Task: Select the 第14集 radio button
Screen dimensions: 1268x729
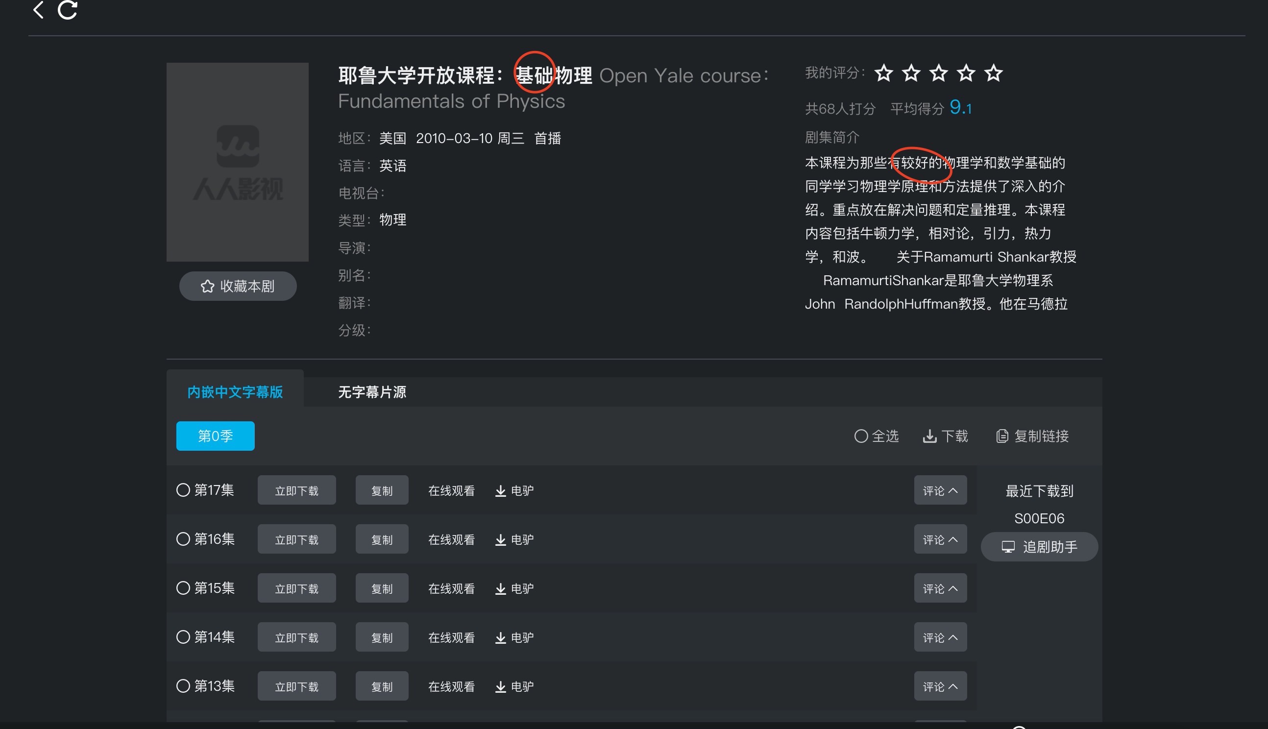Action: coord(183,637)
